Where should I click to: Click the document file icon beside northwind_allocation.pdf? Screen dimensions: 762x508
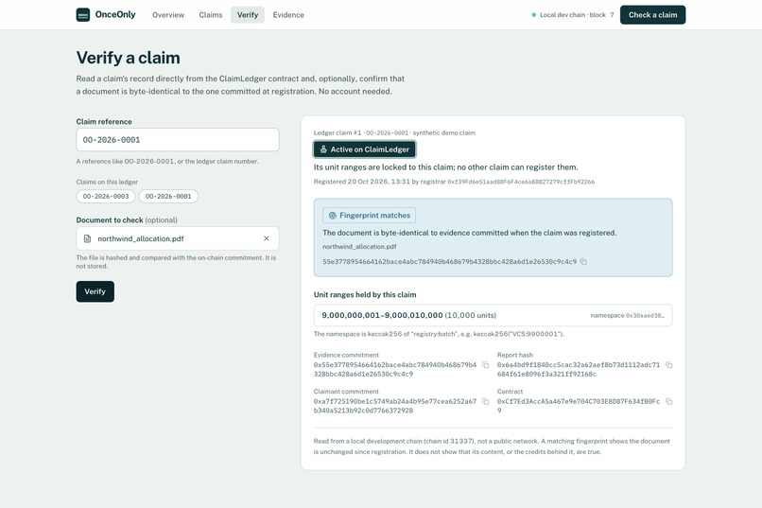88,238
